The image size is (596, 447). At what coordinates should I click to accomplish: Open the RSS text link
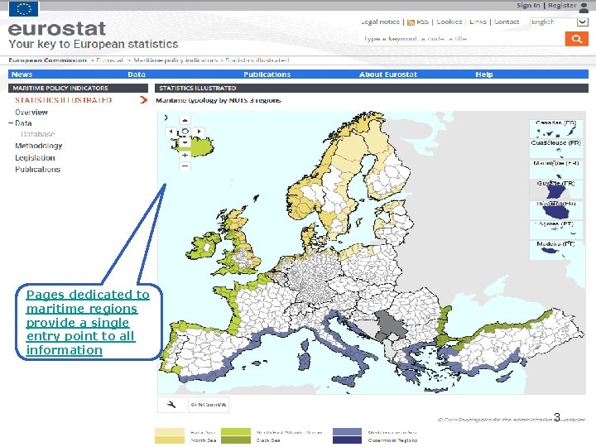[x=422, y=22]
